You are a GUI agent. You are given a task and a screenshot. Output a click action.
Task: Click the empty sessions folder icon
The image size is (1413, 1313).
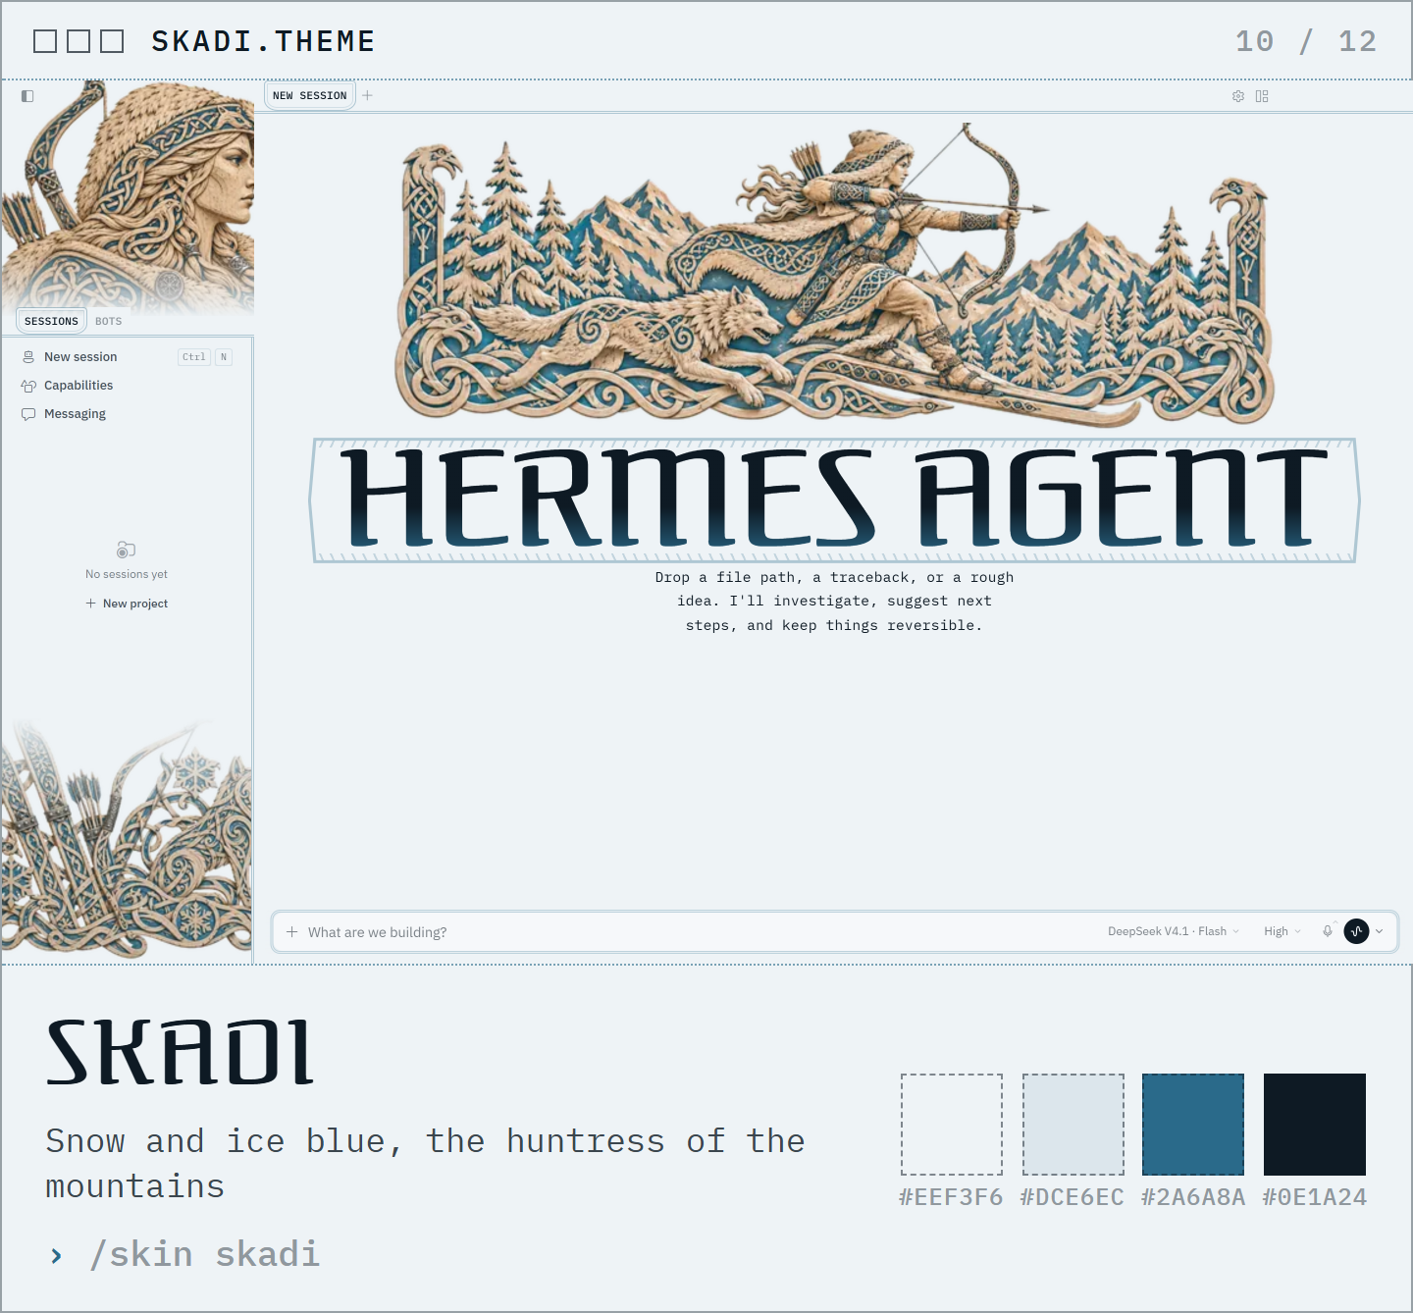click(126, 550)
